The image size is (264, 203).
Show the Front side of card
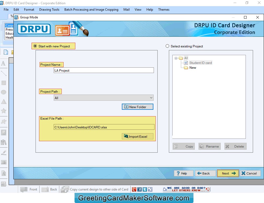[x=29, y=189]
